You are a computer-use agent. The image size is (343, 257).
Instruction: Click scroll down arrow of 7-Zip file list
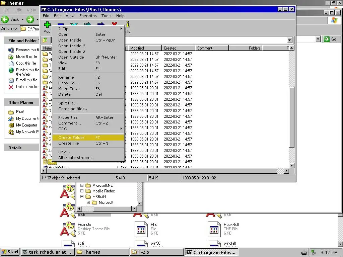(292, 165)
